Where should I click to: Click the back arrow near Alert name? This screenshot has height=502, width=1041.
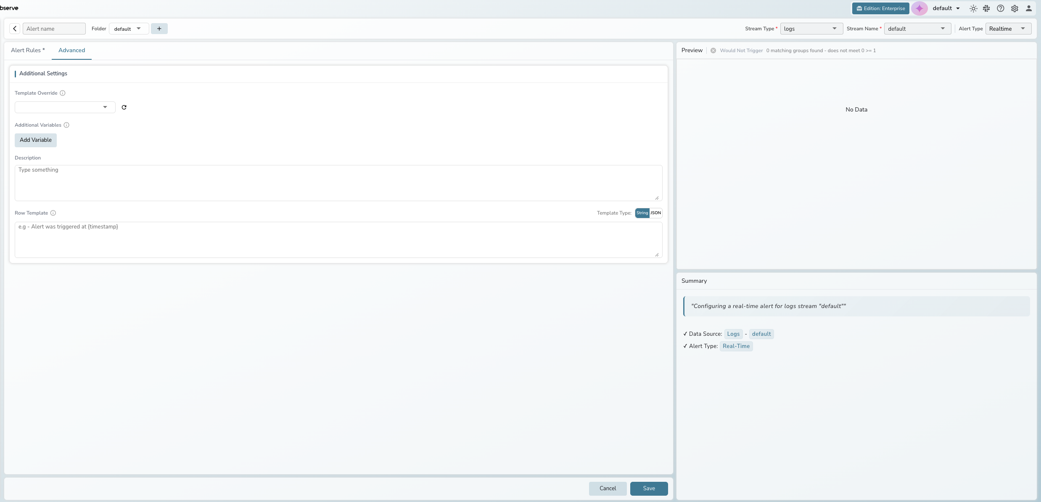point(15,28)
